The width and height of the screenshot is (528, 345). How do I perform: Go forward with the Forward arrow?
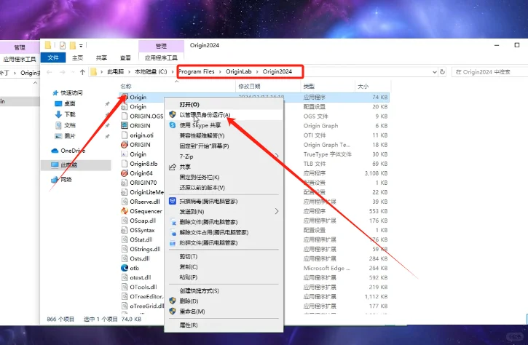[x=63, y=72]
